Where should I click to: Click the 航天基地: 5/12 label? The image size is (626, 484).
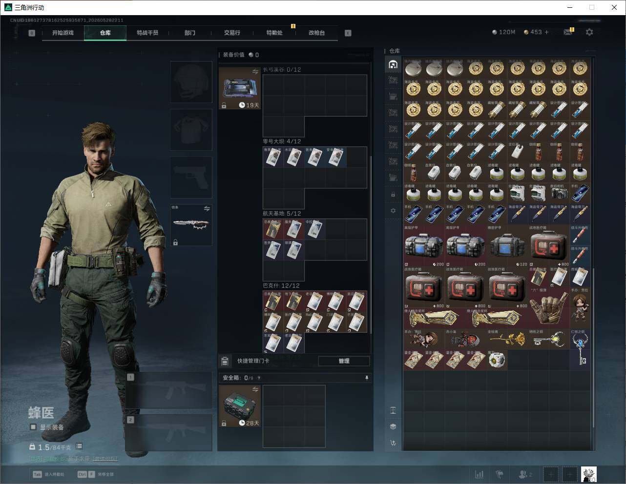tap(282, 214)
